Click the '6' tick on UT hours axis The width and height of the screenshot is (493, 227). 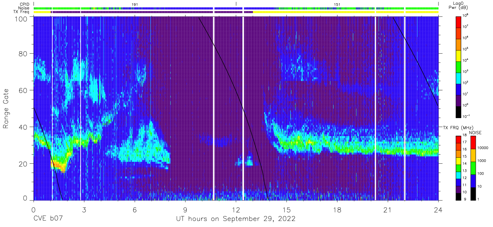134,210
